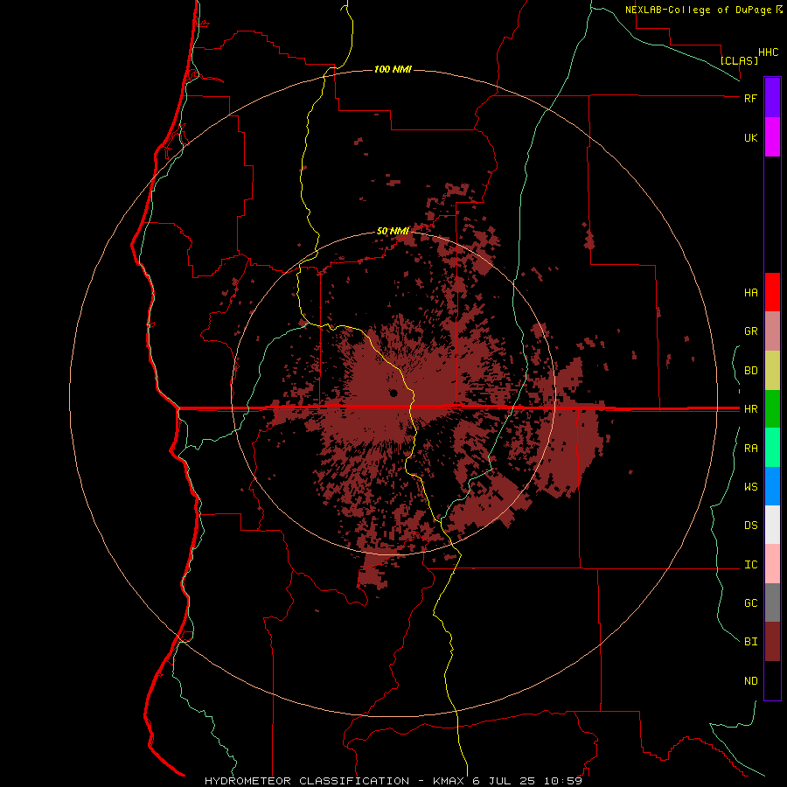This screenshot has width=787, height=787.
Task: Select the IC light pink legend swatch
Action: pos(772,564)
